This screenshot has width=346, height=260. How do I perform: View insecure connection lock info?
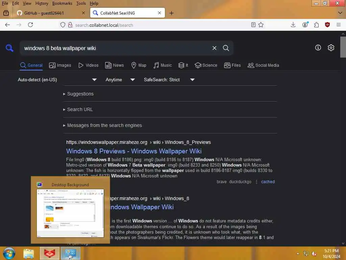70,25
